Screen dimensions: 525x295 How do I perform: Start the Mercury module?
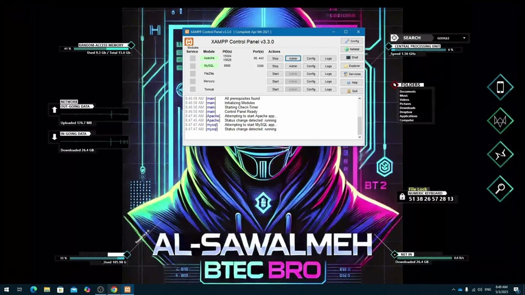click(275, 82)
